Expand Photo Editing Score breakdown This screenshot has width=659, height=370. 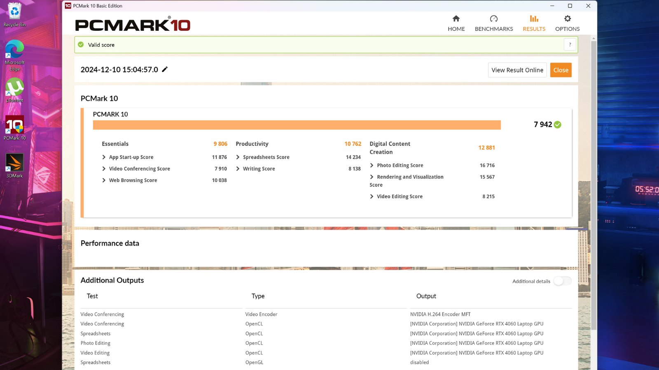372,165
